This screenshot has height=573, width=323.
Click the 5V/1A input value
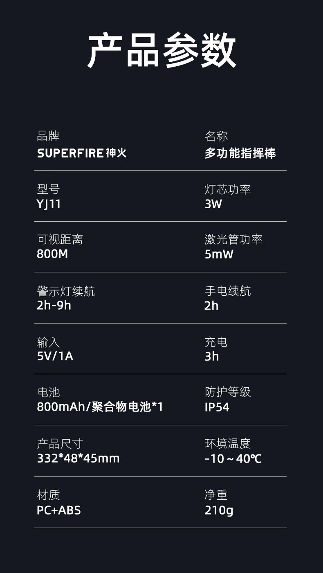[x=55, y=356]
